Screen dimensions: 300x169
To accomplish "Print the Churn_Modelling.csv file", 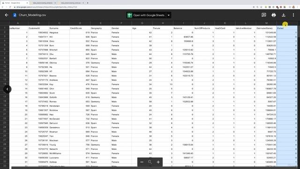I will (x=274, y=15).
